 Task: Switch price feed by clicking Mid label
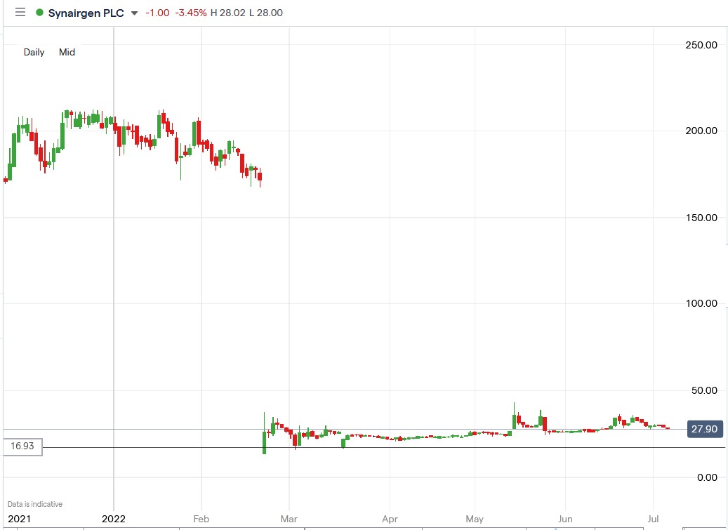[67, 52]
